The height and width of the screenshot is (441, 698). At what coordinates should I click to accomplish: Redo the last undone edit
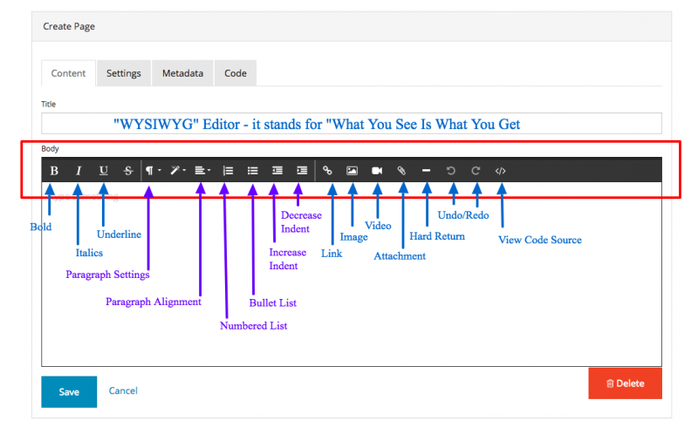(476, 171)
